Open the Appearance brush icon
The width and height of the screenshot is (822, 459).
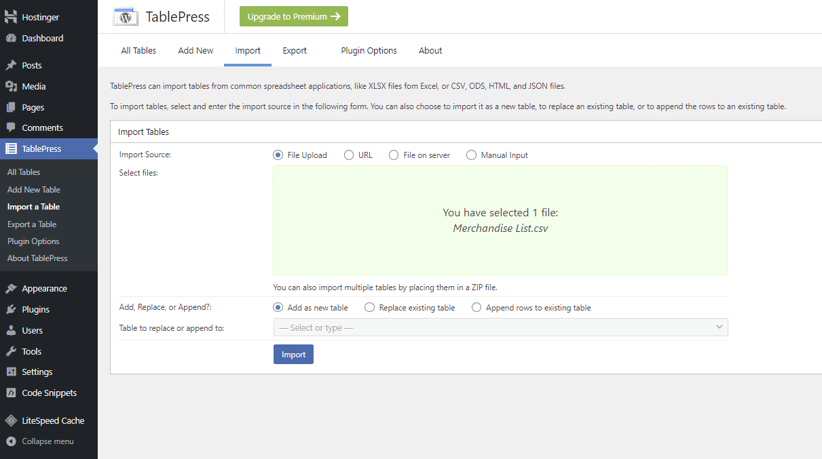click(14, 288)
